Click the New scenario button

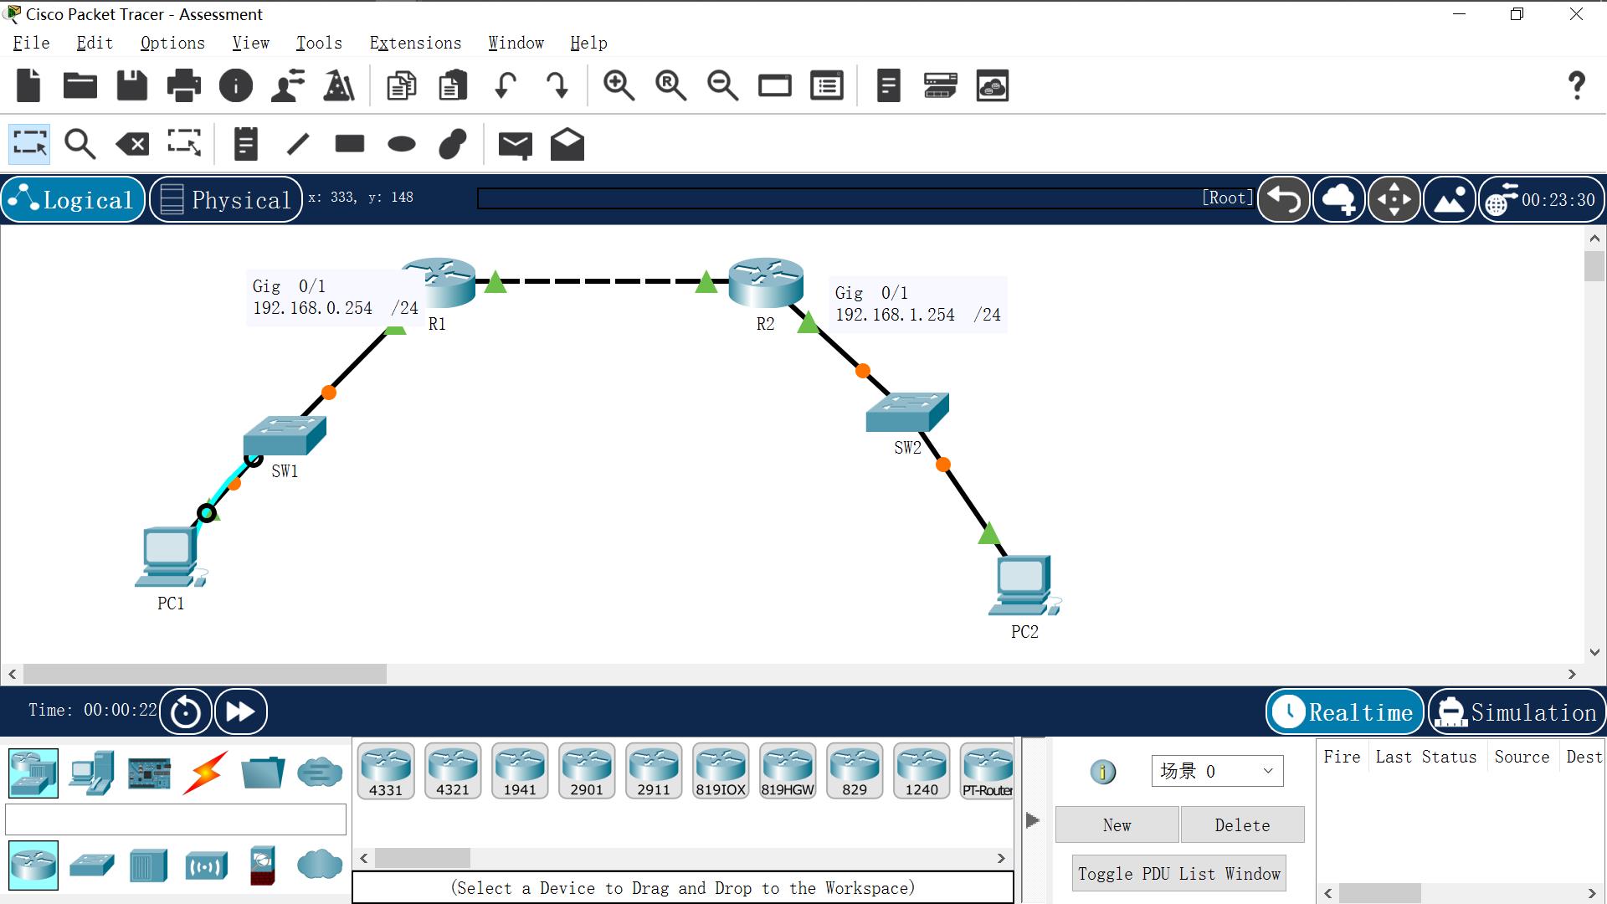point(1117,824)
